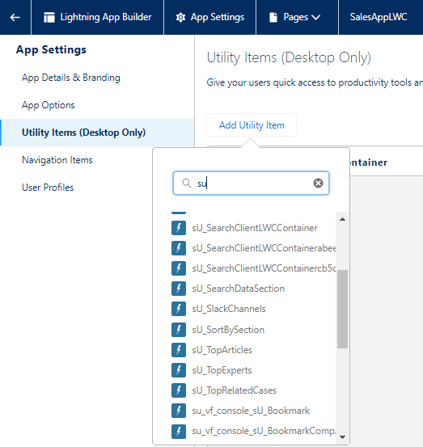
Task: Open the App Settings header tab
Action: click(x=210, y=18)
